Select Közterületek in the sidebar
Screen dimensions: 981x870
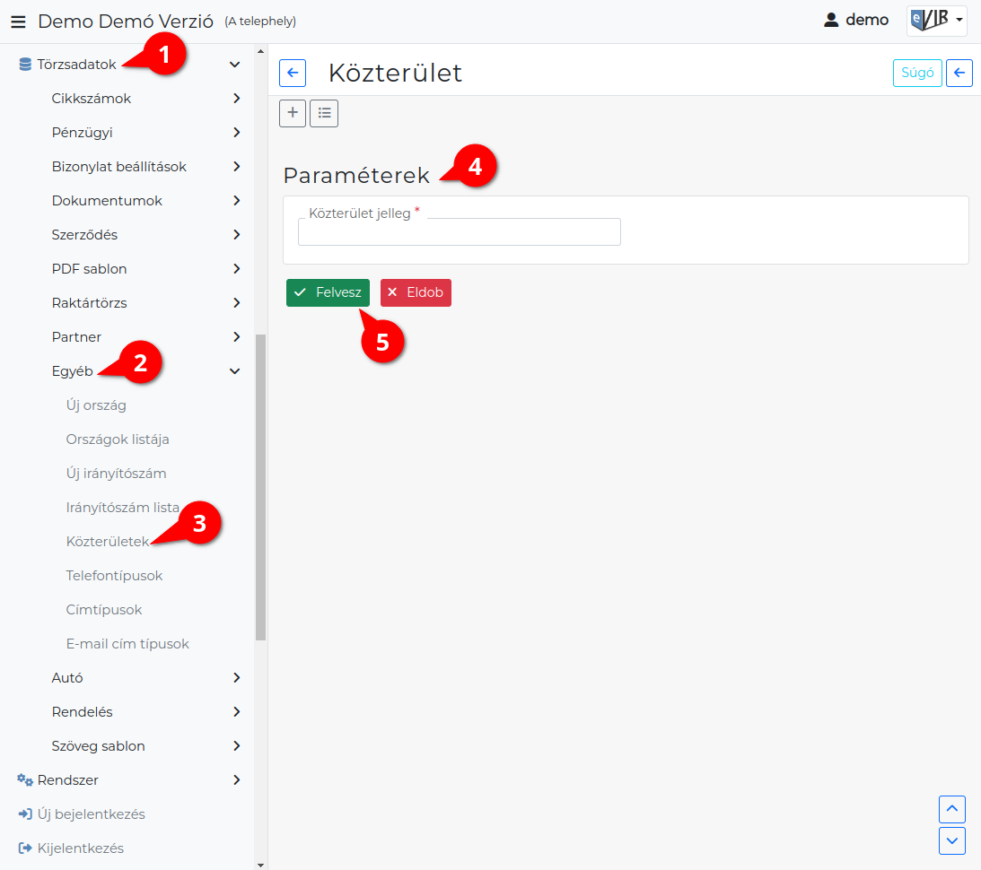click(x=108, y=541)
